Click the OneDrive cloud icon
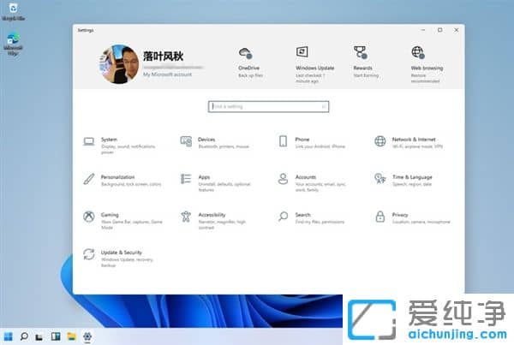 tap(245, 53)
